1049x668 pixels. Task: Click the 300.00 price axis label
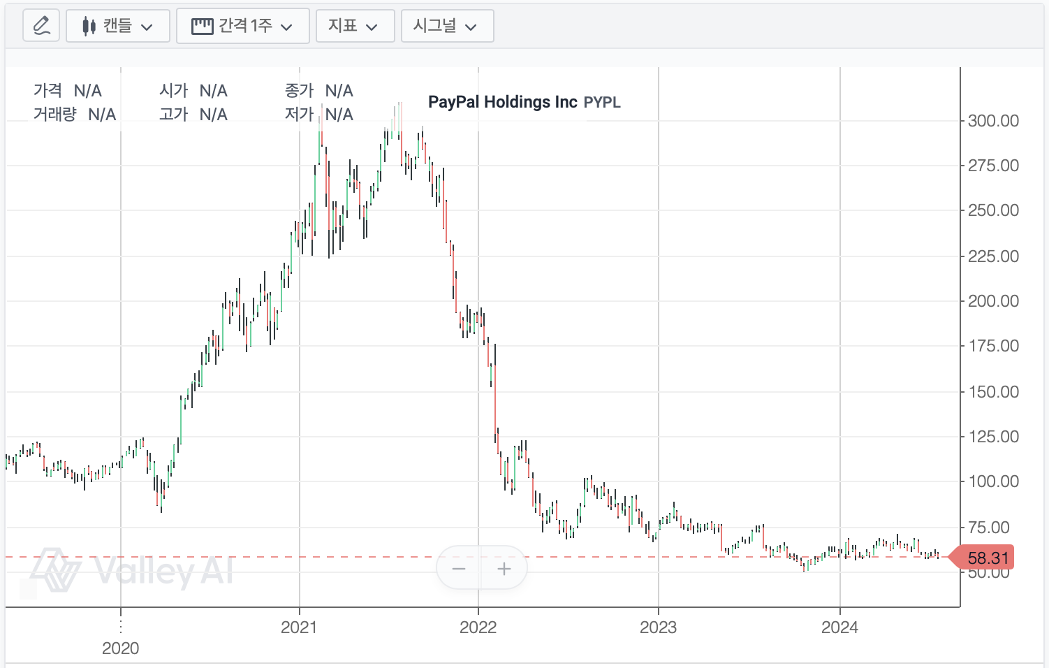point(992,121)
